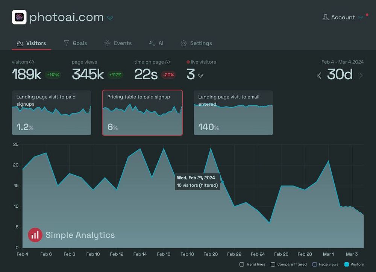
Task: Enable the Trend lines checkbox
Action: (x=242, y=264)
